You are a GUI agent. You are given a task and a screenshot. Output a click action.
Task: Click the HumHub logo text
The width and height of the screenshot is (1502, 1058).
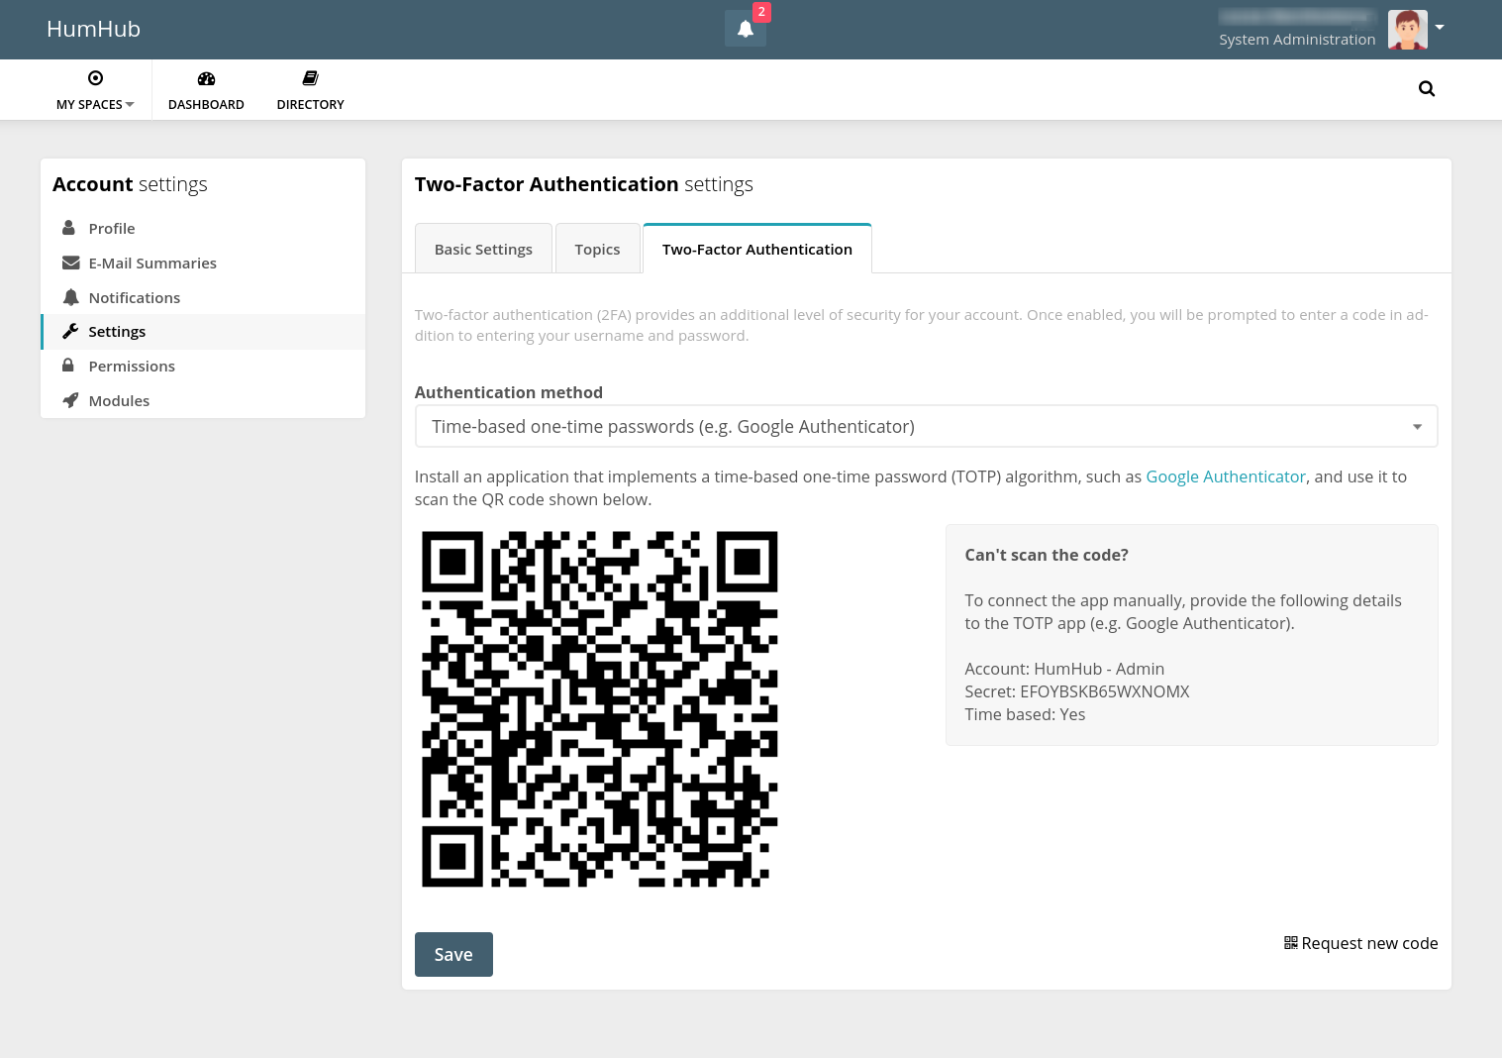[94, 29]
